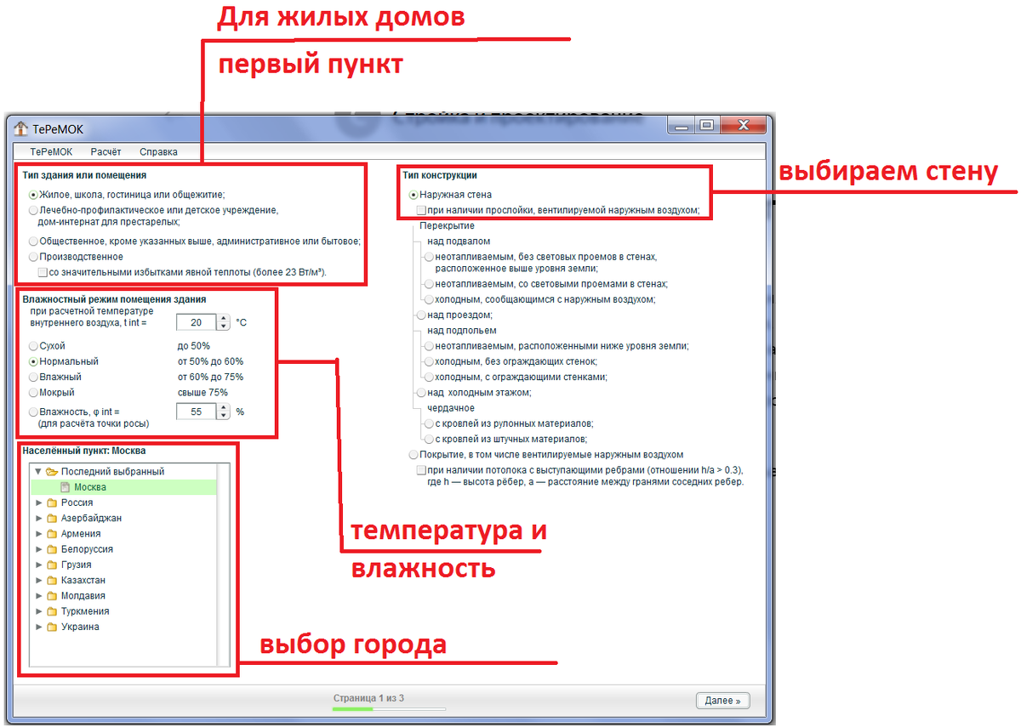Click the Далее » button
Screen dimensions: 1021x727
pyautogui.click(x=722, y=701)
